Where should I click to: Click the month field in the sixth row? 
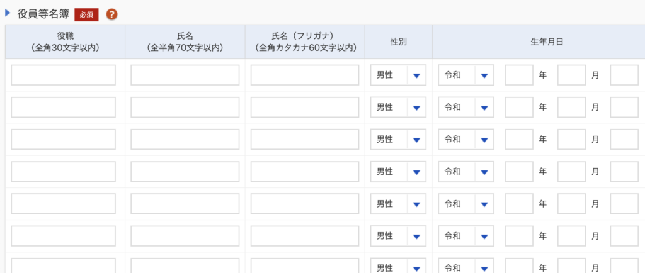pyautogui.click(x=571, y=236)
